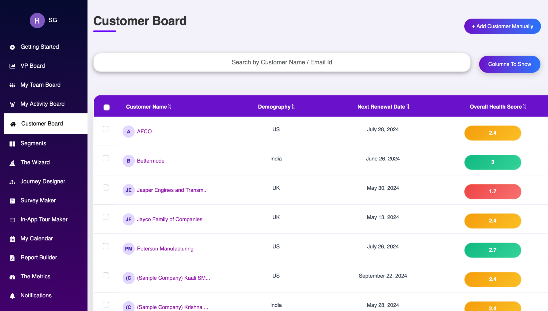Focus the customer name search field

(x=282, y=62)
